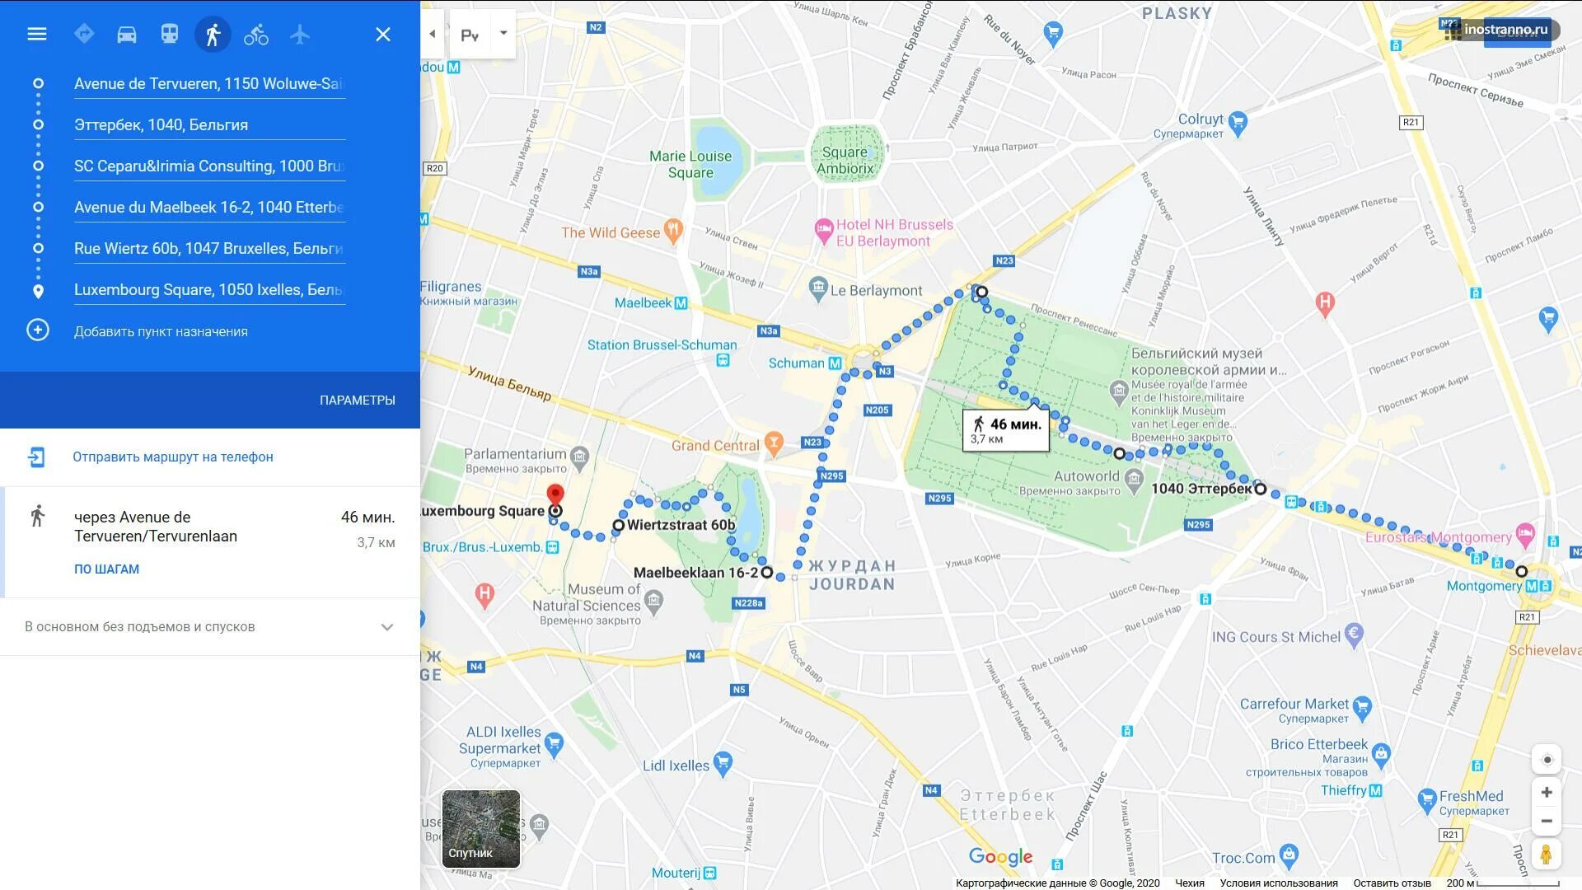This screenshot has width=1582, height=890.
Task: Choose best travel mode diamond icon
Action: pyautogui.click(x=84, y=34)
